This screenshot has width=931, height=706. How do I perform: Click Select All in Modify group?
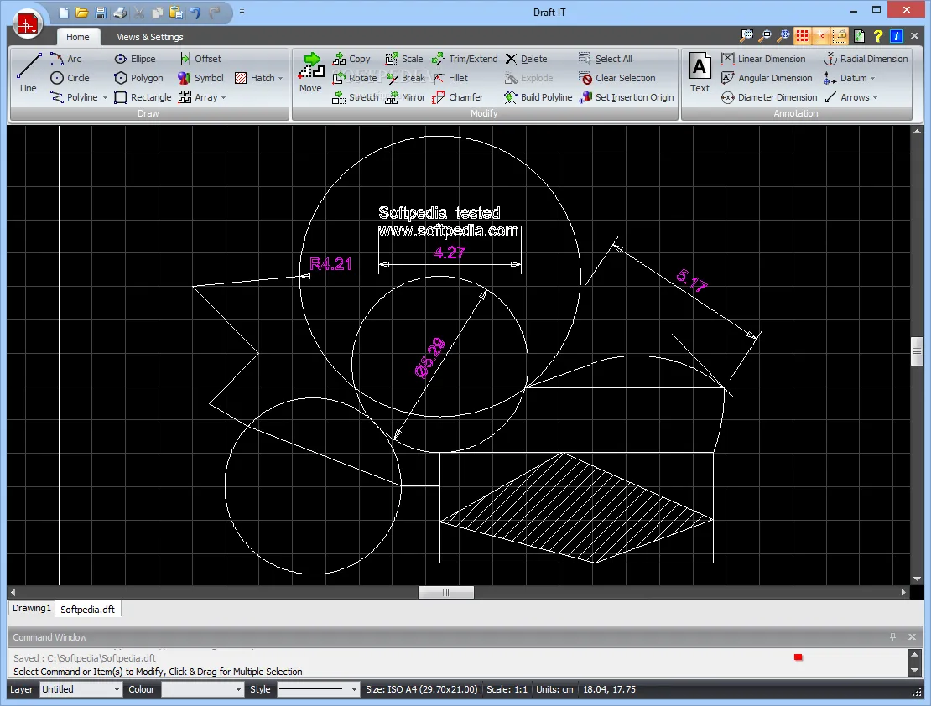(606, 59)
